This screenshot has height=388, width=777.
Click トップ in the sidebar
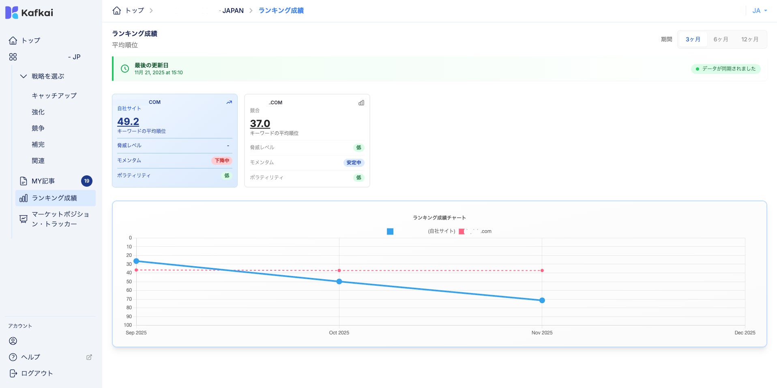(x=31, y=41)
